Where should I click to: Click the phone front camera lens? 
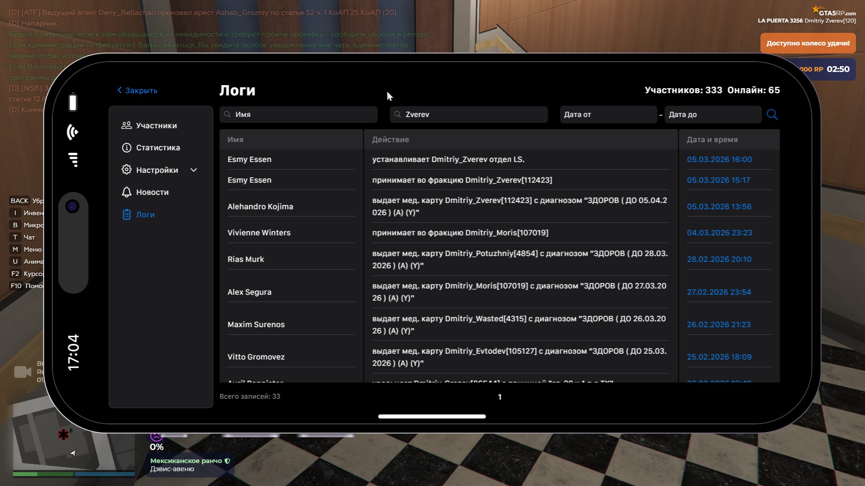click(x=73, y=207)
